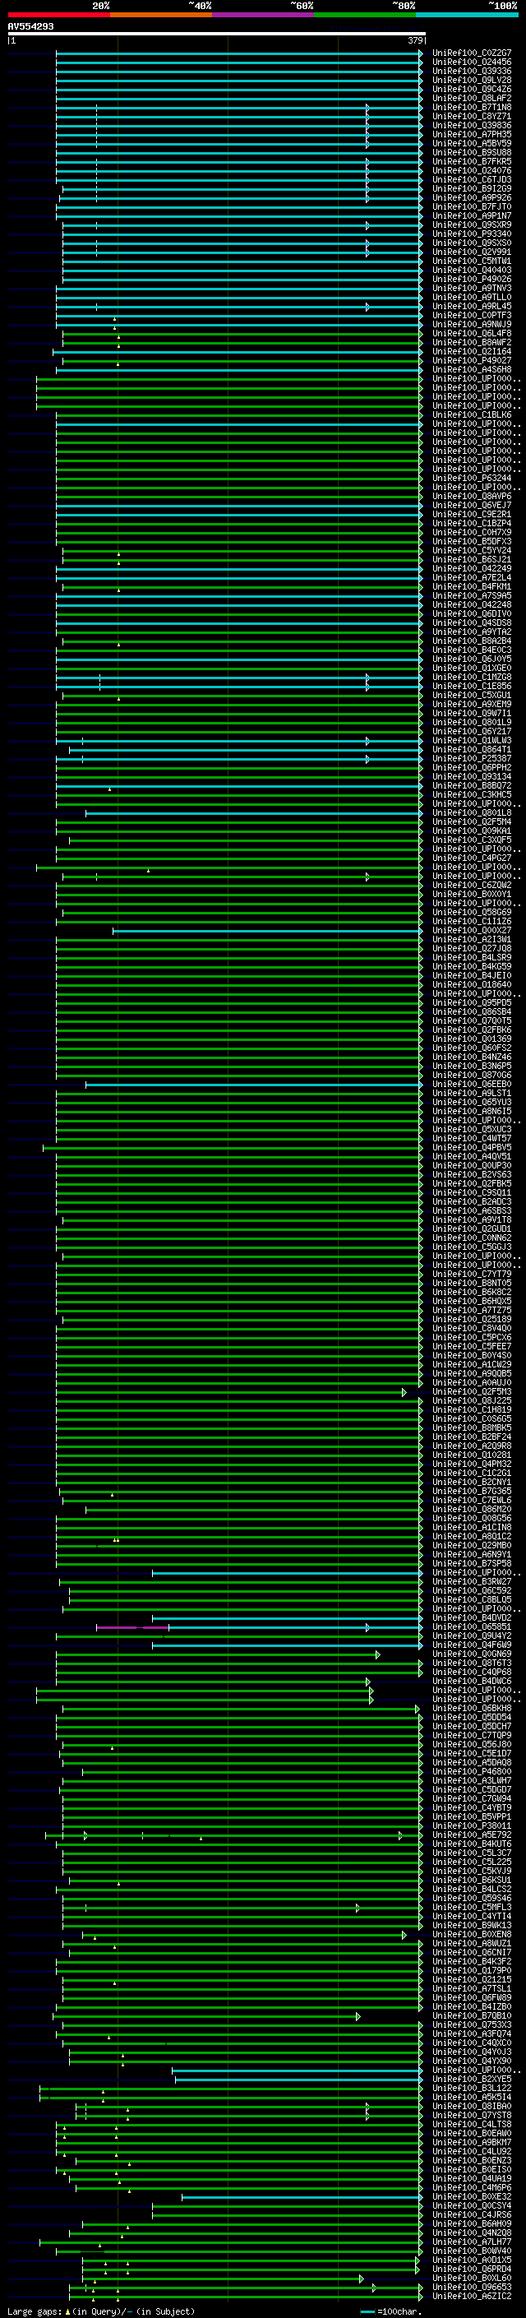
Task: Select the UniRef100_A9P926 label
Action: tap(472, 197)
